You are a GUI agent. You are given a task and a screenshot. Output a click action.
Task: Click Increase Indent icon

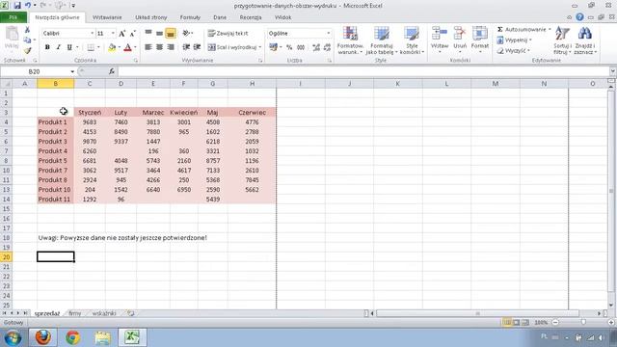coord(197,47)
